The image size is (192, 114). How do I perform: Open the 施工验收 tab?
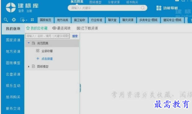coord(79,20)
